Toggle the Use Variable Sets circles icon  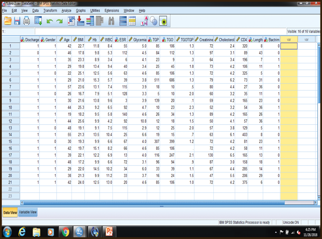(154, 21)
